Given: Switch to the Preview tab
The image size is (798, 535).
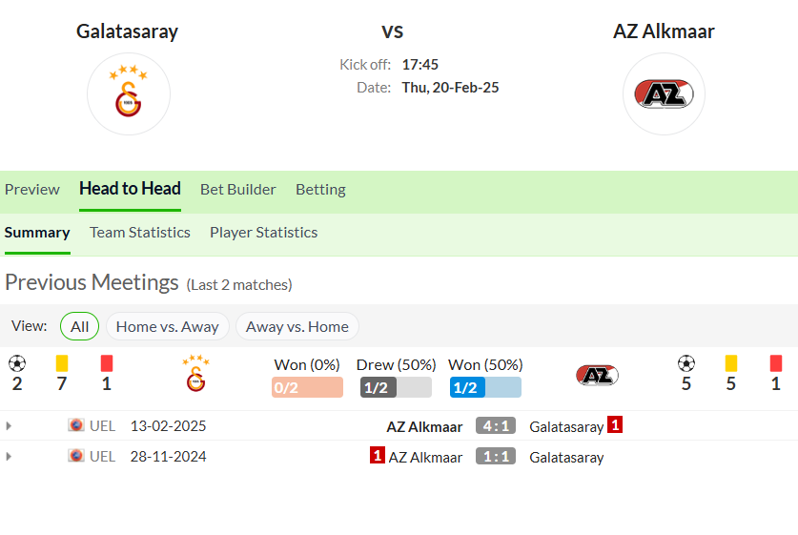Looking at the screenshot, I should click(x=32, y=190).
